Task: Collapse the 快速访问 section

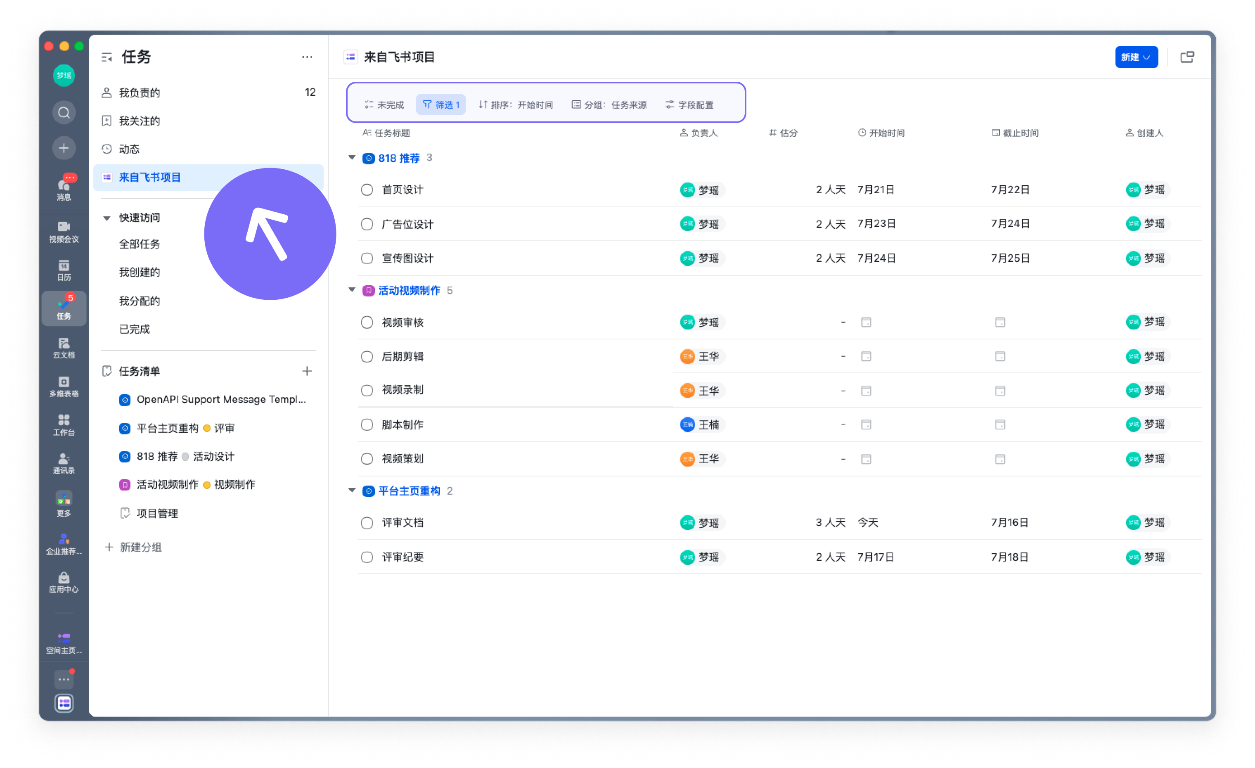Action: (107, 218)
